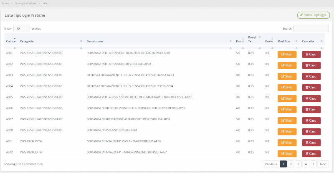
Task: Edit row A012 with Mod button
Action: click(x=287, y=154)
